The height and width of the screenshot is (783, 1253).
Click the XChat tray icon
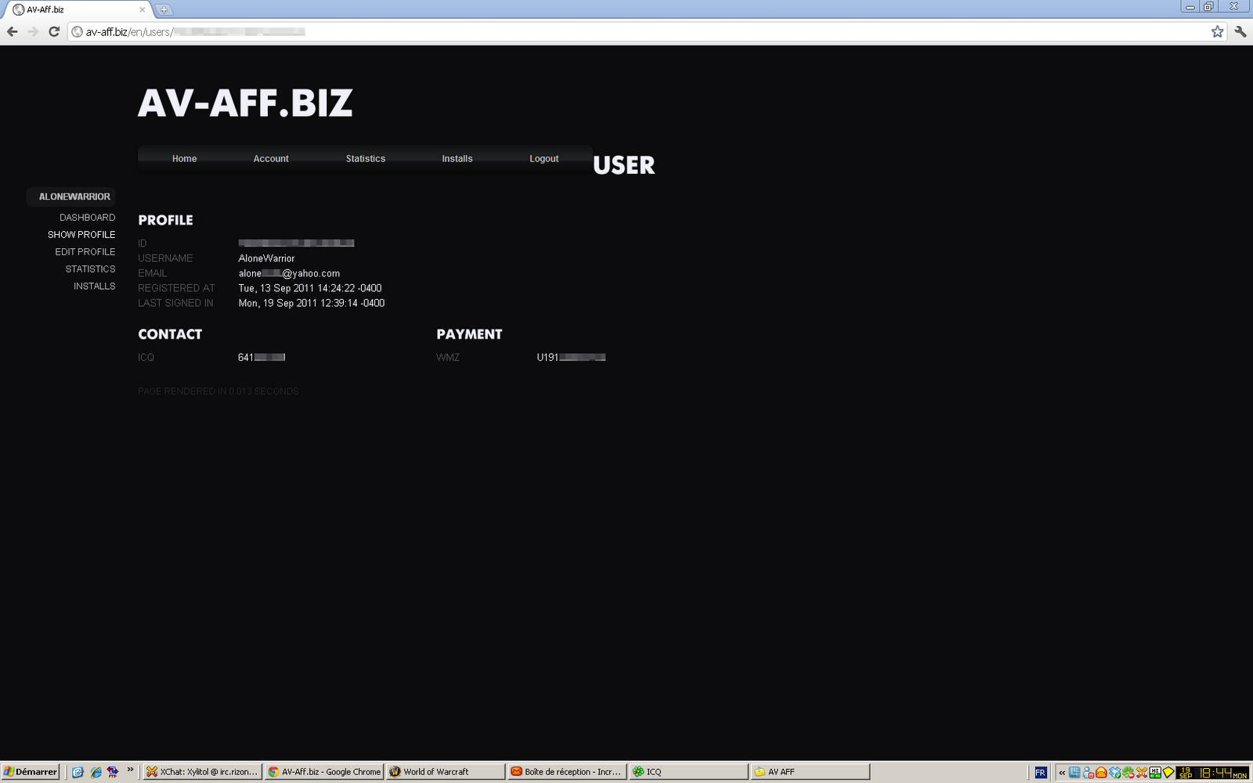[x=1142, y=773]
